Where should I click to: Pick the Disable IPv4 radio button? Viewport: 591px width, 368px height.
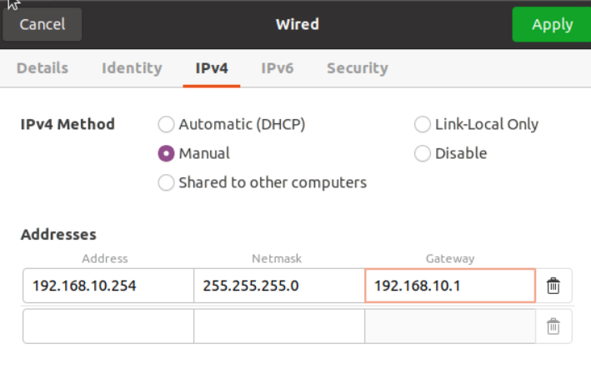(x=423, y=154)
